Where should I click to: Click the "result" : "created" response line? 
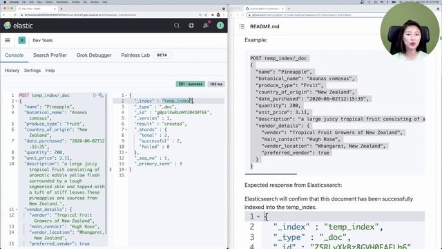(161, 124)
